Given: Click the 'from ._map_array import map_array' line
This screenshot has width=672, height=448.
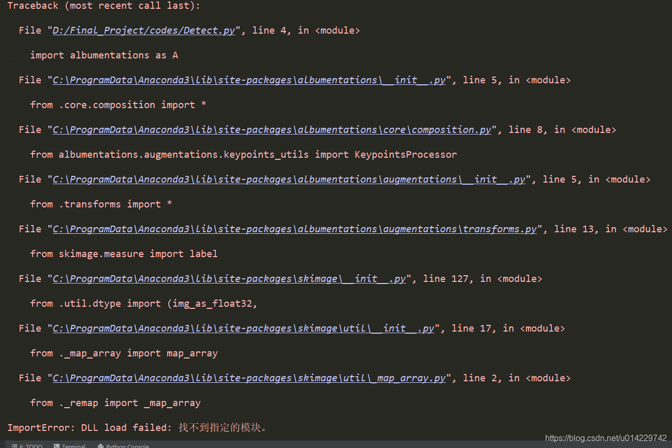Looking at the screenshot, I should (124, 353).
